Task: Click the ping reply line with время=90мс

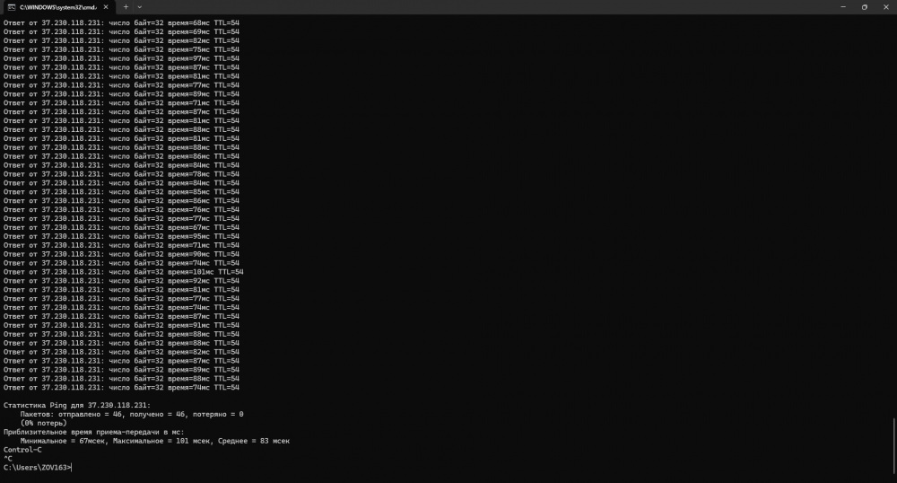Action: coord(121,254)
